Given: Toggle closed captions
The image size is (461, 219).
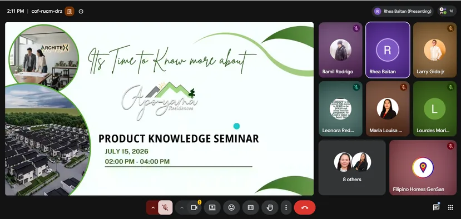Looking at the screenshot, I should click(x=250, y=207).
